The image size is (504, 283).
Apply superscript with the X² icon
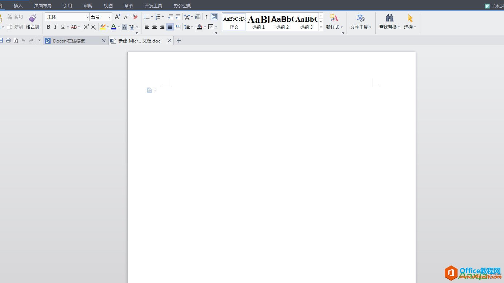[x=86, y=27]
